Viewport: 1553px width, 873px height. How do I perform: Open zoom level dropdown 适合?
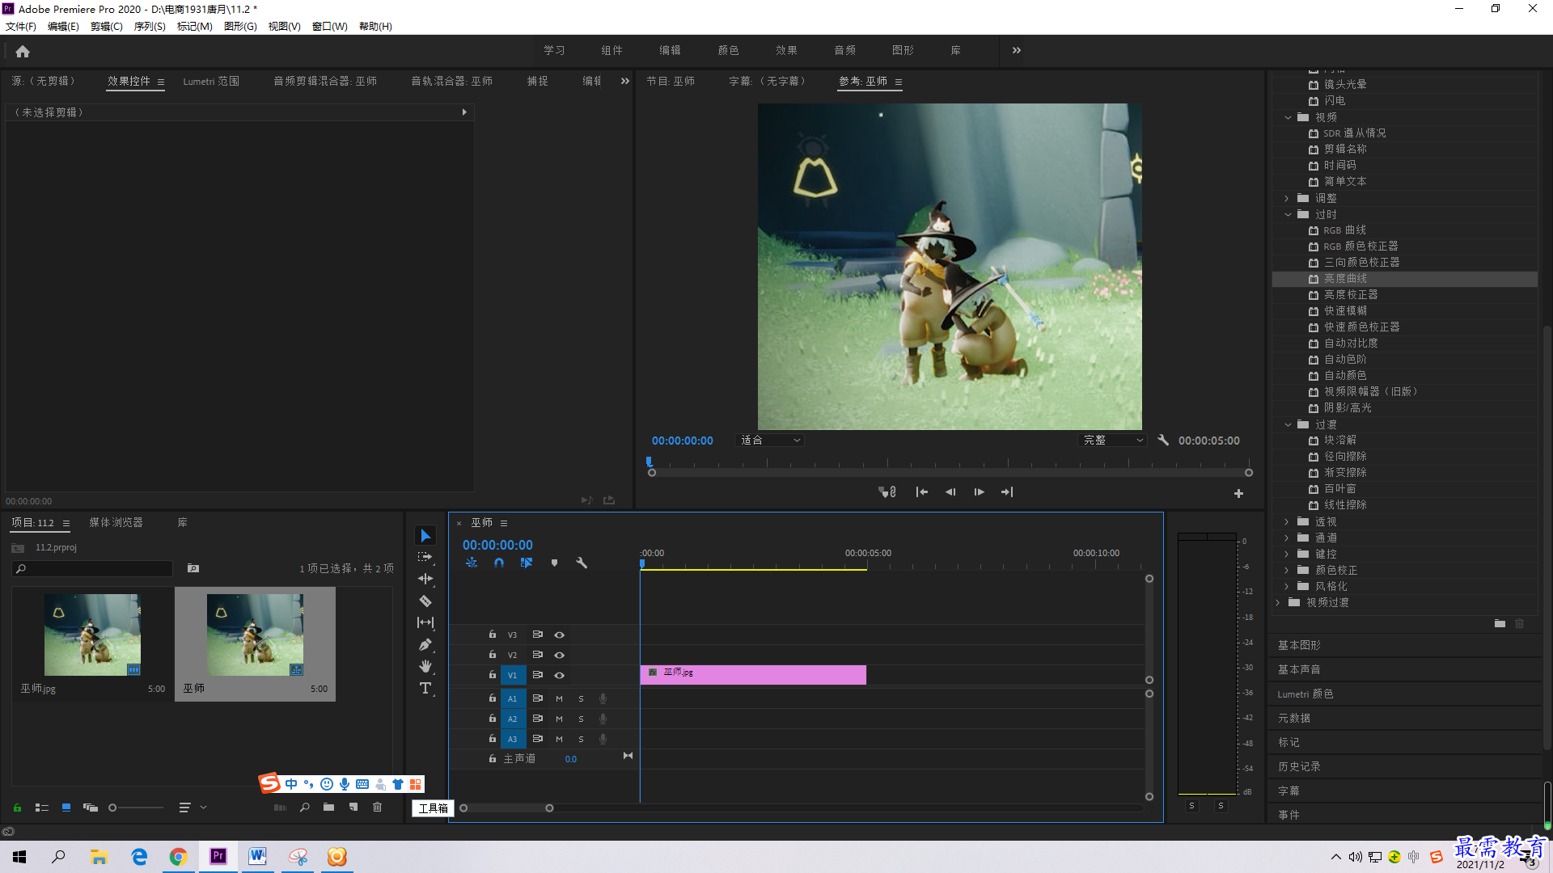(x=770, y=441)
